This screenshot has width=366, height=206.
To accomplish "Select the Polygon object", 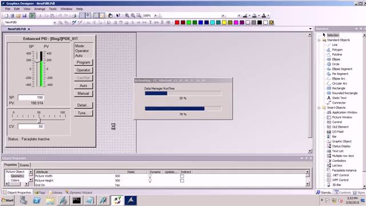I will [x=337, y=50].
